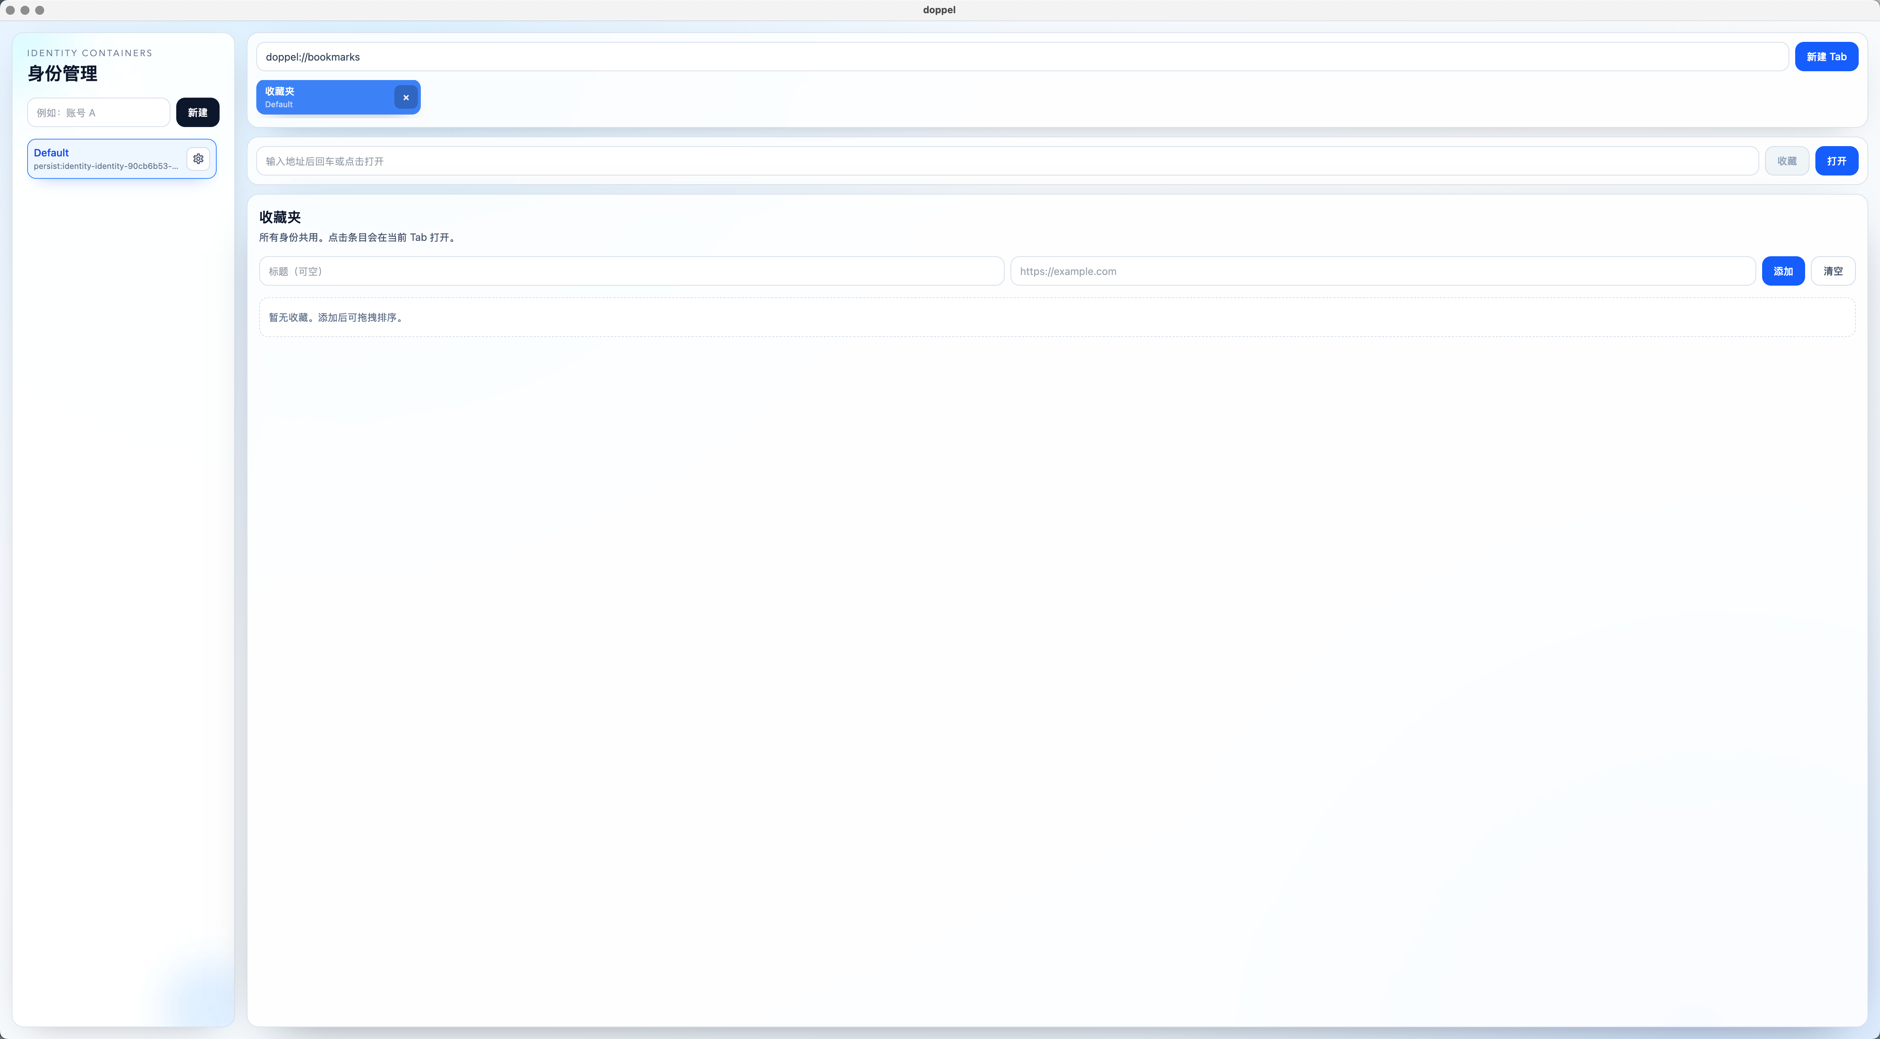This screenshot has height=1039, width=1880.
Task: Click the 新建 Tab button
Action: pyautogui.click(x=1826, y=56)
